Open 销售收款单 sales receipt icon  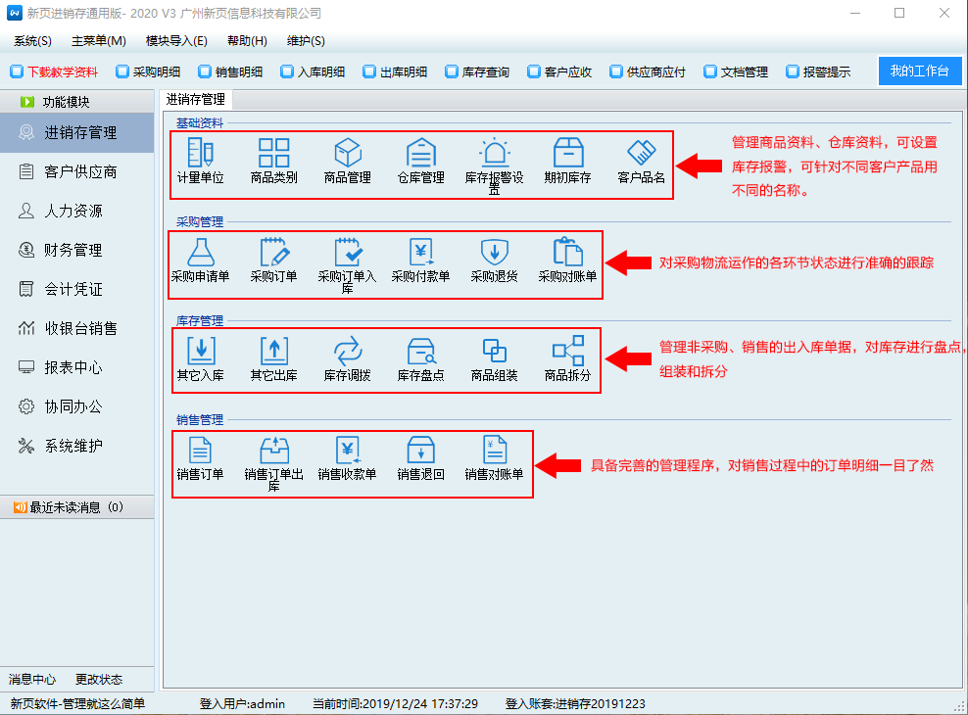348,458
